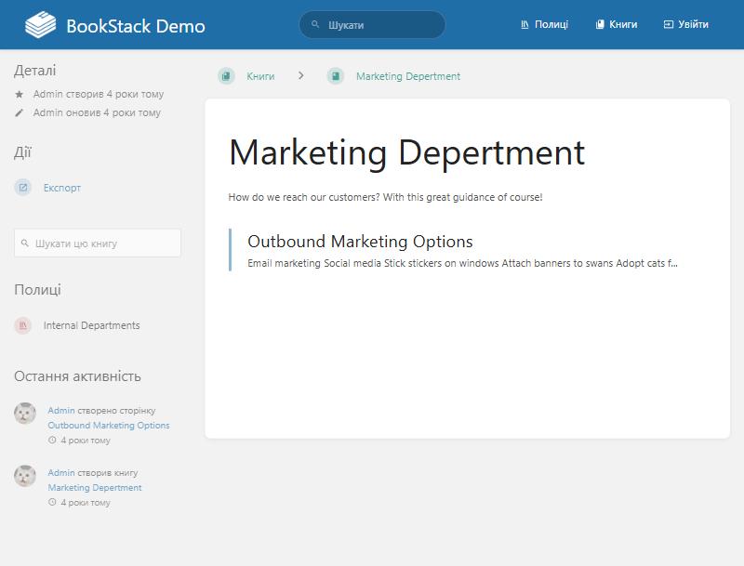This screenshot has height=566, width=744.
Task: Open Admin profile in створено сторінку entry
Action: pyautogui.click(x=61, y=411)
